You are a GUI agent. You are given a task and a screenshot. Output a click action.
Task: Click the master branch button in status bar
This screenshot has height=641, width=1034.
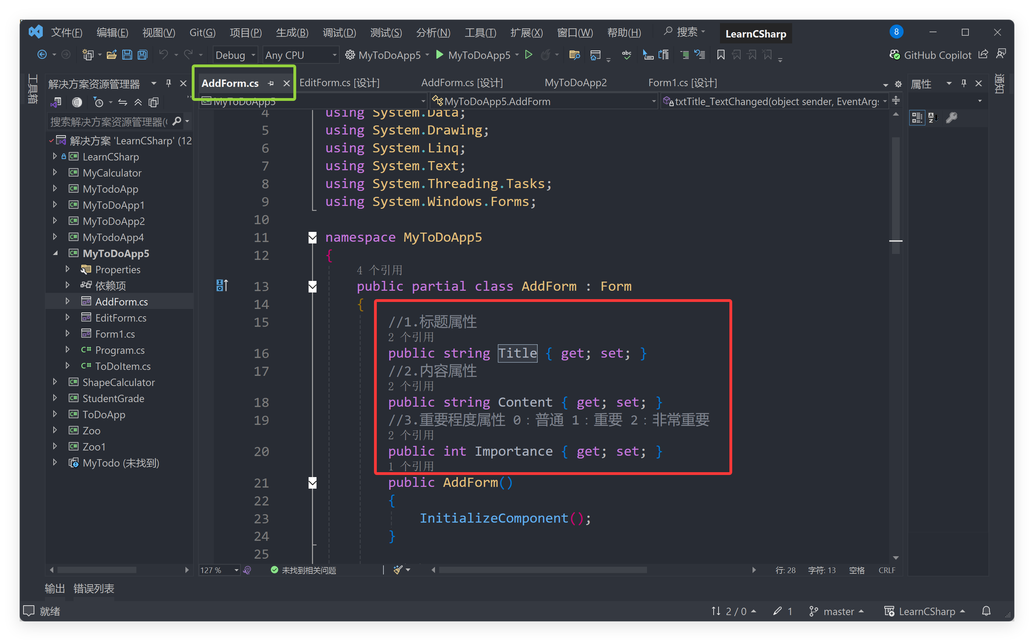point(836,611)
